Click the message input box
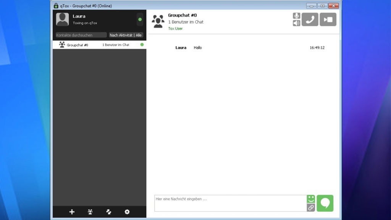This screenshot has width=391, height=220. 230,203
